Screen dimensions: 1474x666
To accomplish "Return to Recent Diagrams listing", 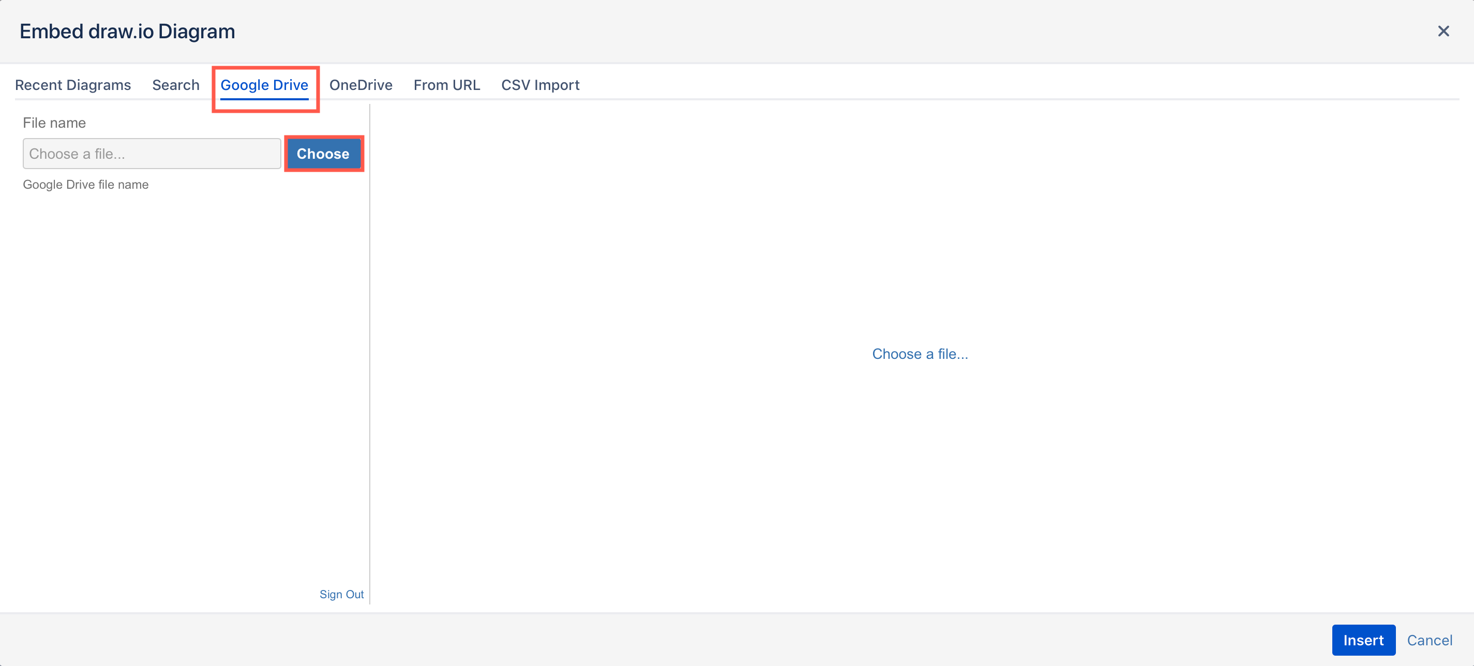I will [73, 85].
